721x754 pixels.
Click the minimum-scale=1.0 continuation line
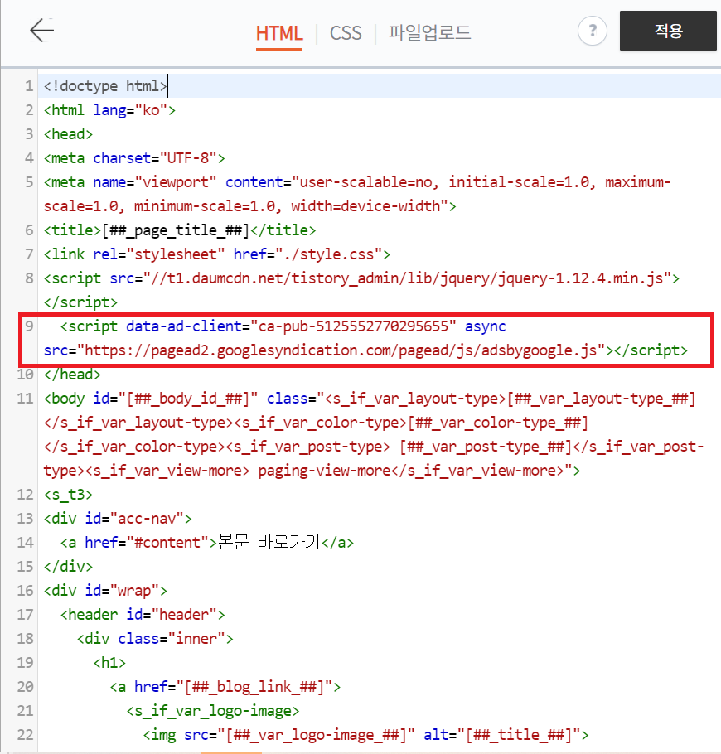(249, 206)
